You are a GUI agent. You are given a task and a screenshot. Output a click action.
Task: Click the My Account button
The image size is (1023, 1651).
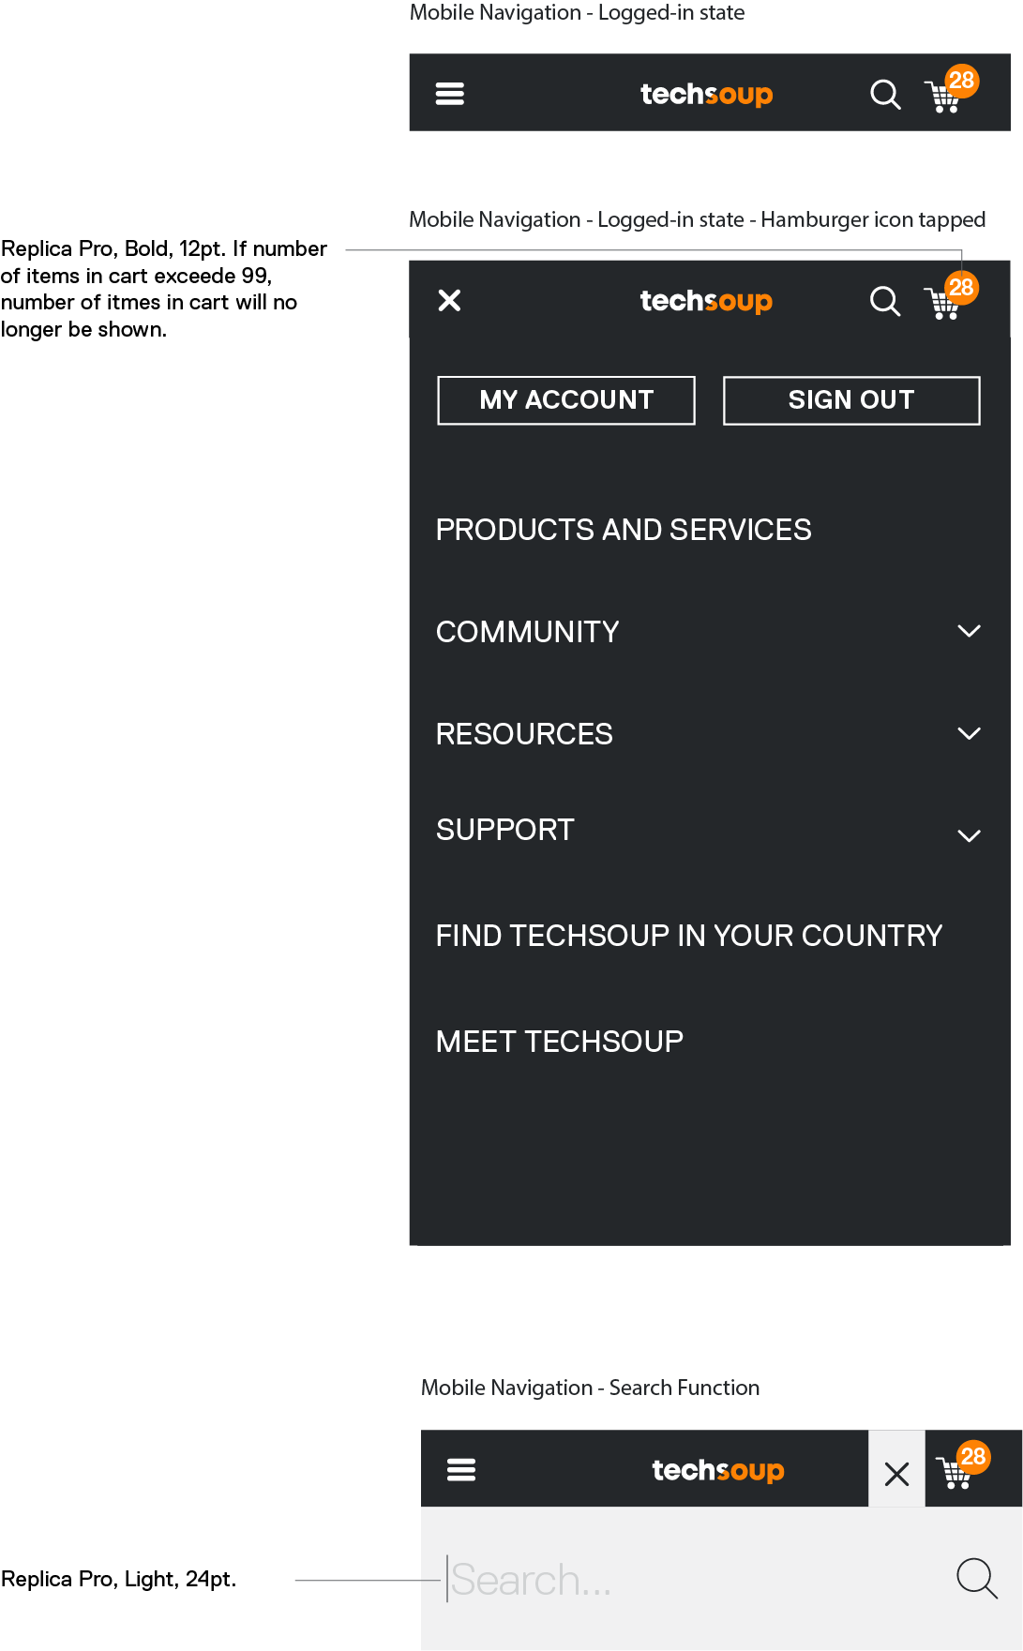(x=566, y=400)
